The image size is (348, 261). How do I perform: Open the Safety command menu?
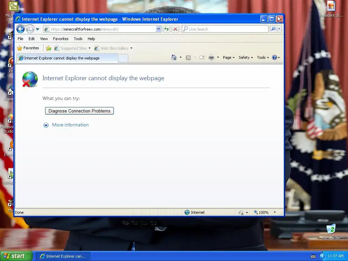coord(246,57)
